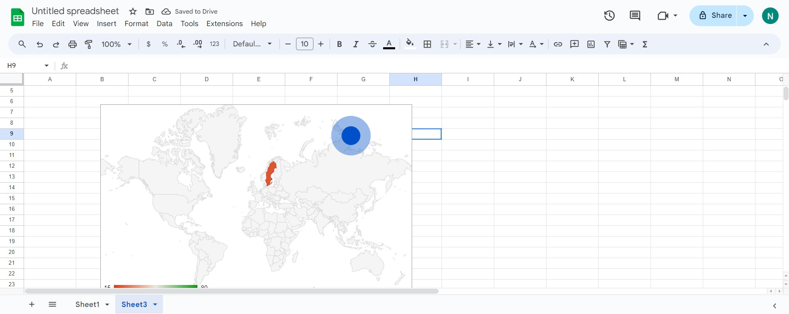
Task: Open all comments panel icon
Action: (635, 16)
